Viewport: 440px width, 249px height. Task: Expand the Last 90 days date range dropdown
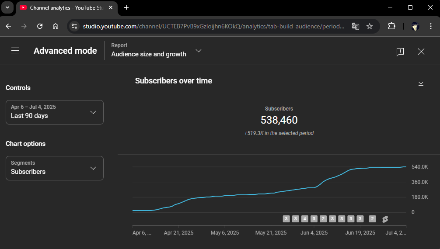(x=55, y=112)
